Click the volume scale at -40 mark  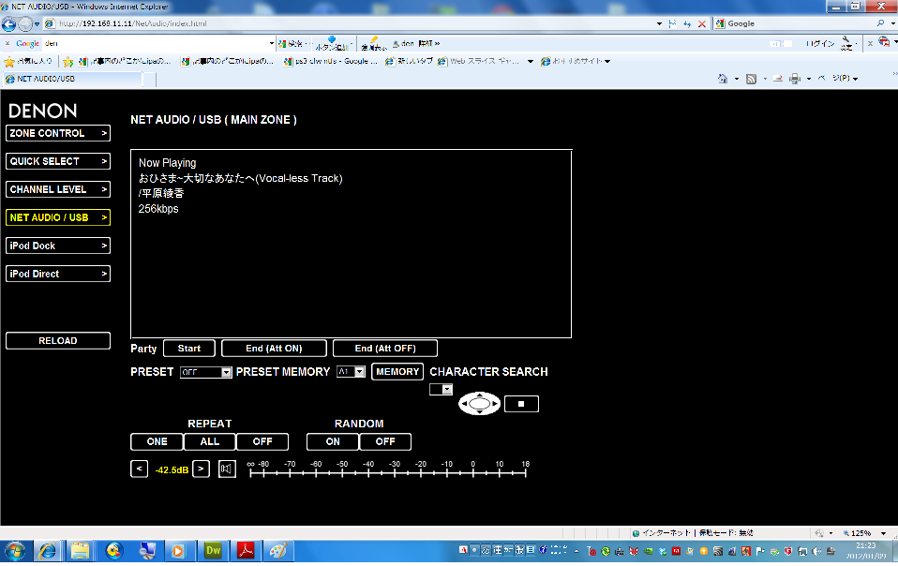(368, 472)
